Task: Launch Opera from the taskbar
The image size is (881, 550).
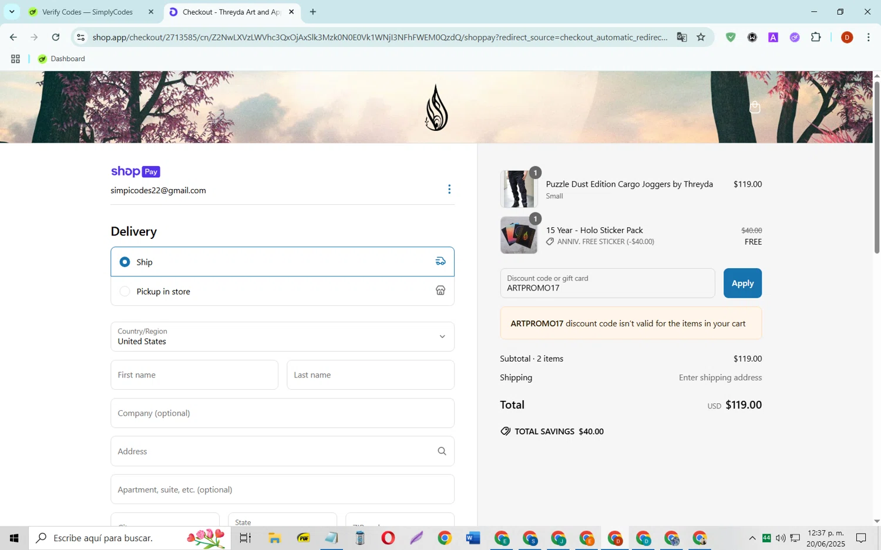Action: tap(388, 538)
